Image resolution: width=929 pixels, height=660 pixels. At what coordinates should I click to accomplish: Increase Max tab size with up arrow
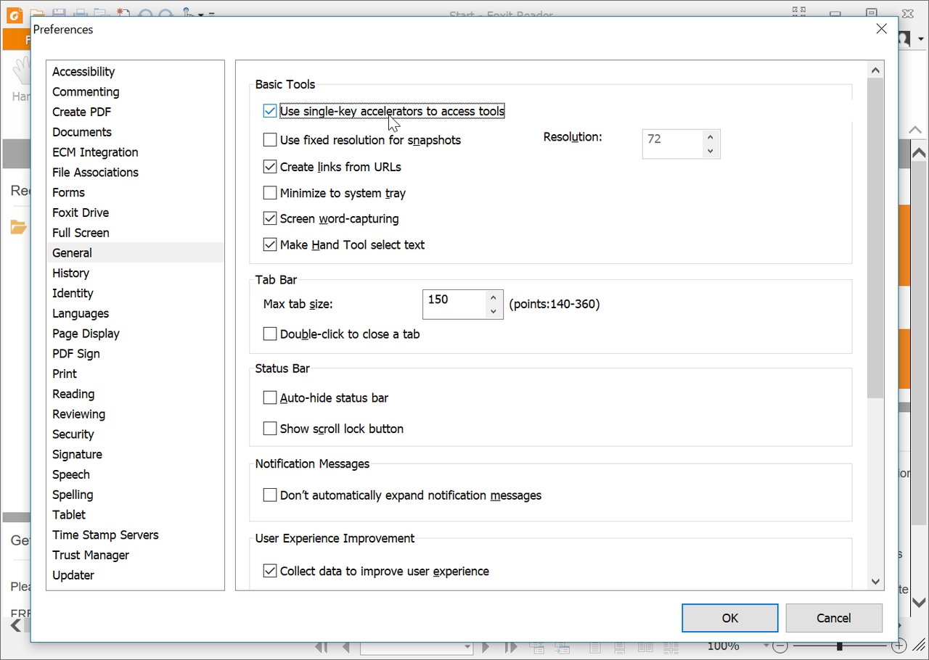[x=494, y=297]
